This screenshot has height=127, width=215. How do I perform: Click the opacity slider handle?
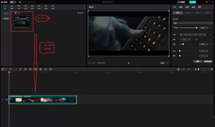coord(197,28)
